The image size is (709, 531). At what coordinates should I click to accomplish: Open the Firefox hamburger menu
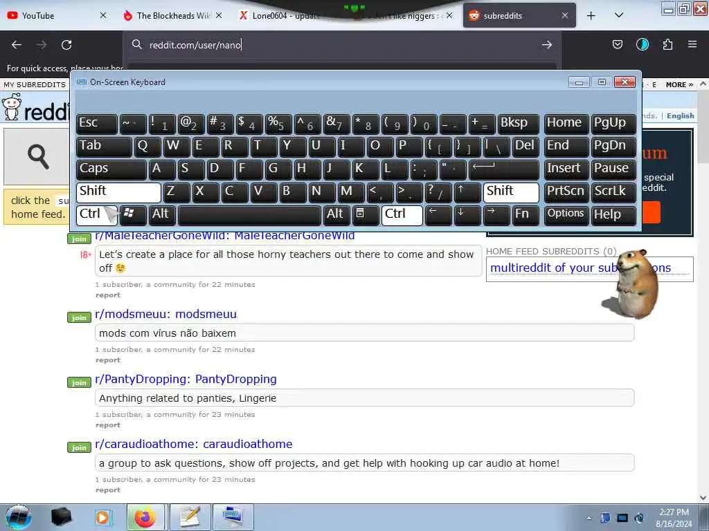tap(692, 44)
